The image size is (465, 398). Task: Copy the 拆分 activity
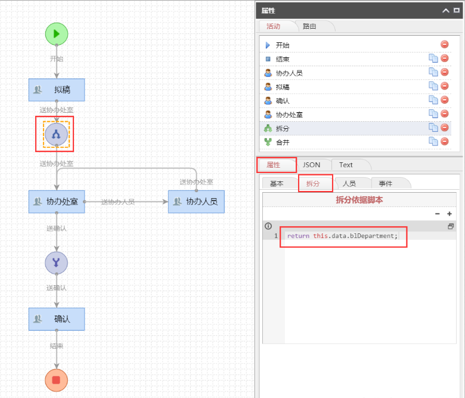tap(433, 128)
